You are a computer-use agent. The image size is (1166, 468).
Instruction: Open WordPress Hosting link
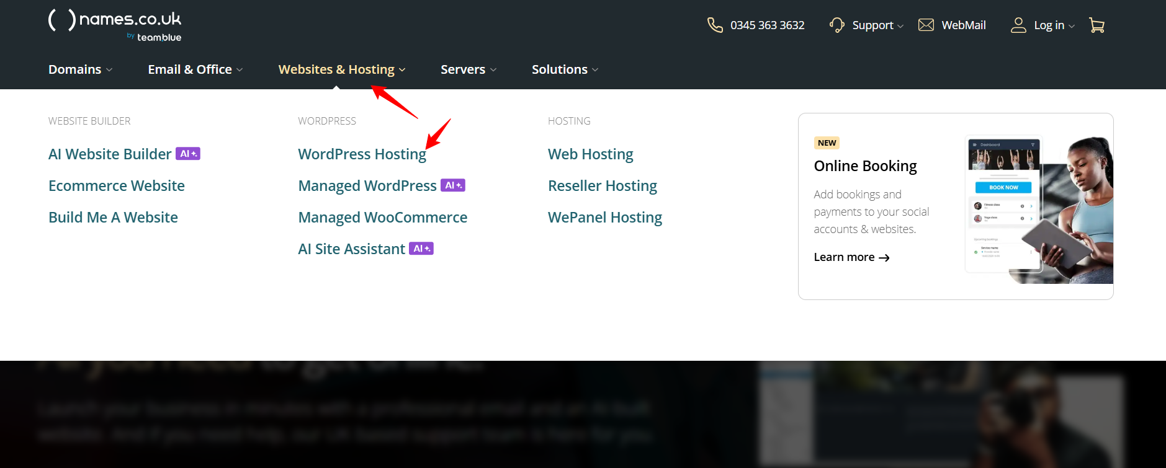point(362,154)
